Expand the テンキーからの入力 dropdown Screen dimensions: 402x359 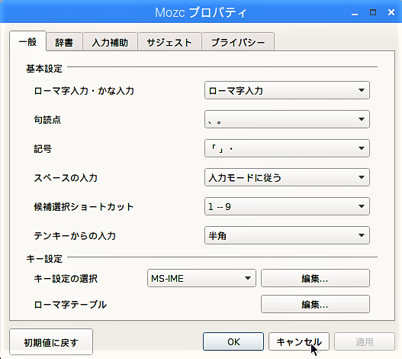[287, 235]
